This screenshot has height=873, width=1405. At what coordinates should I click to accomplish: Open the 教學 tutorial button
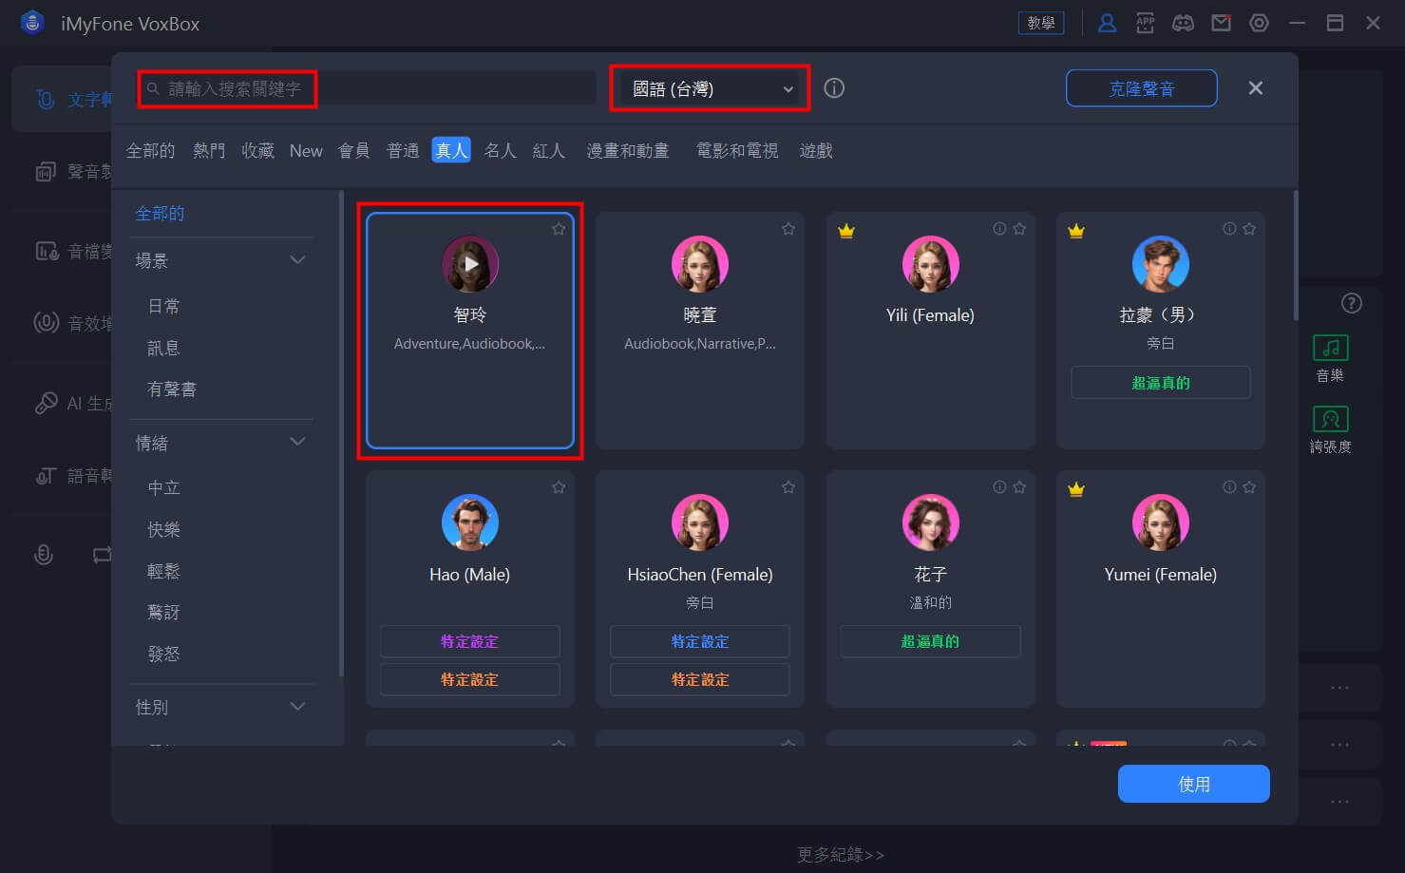click(x=1041, y=23)
